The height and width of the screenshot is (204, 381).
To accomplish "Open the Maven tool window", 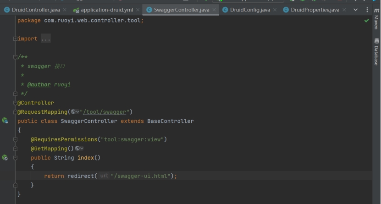I will (376, 22).
